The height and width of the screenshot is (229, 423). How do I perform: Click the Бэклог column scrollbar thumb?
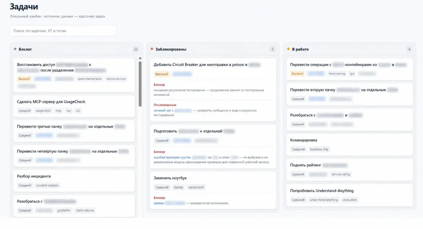pyautogui.click(x=140, y=84)
